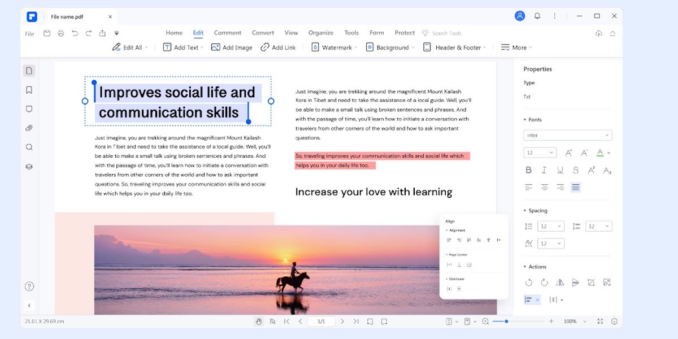Image resolution: width=678 pixels, height=339 pixels.
Task: Click the page number input field
Action: pyautogui.click(x=321, y=321)
